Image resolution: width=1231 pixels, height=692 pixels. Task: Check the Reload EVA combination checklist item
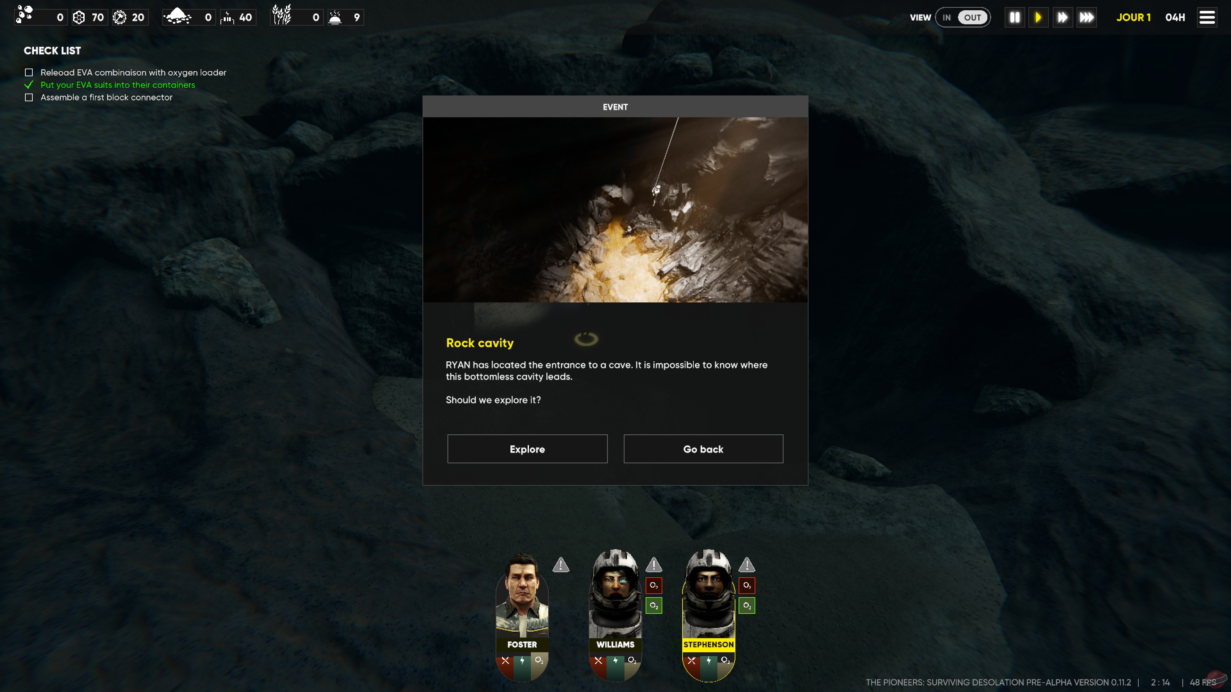coord(29,72)
